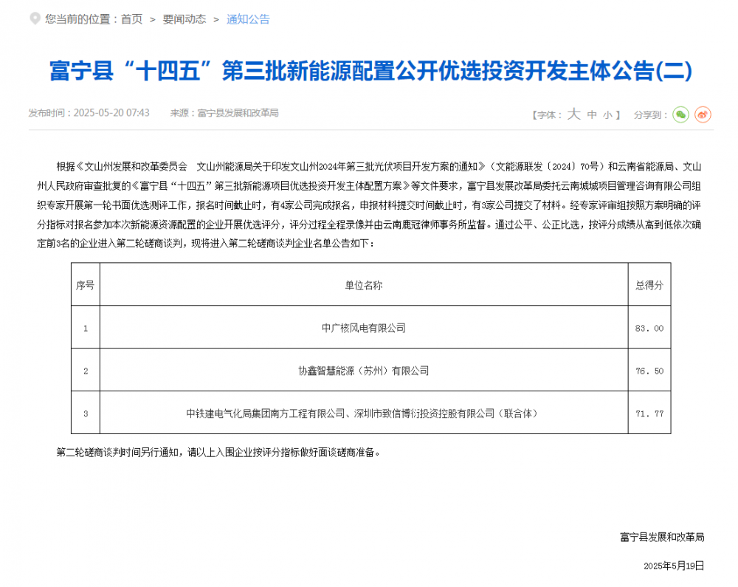The width and height of the screenshot is (738, 587).
Task: Click the score 76.50
Action: tap(649, 371)
